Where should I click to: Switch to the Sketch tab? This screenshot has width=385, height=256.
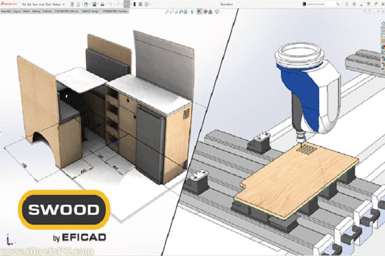[26, 11]
